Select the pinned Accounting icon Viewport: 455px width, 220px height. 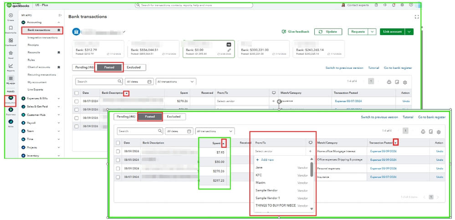[11, 98]
